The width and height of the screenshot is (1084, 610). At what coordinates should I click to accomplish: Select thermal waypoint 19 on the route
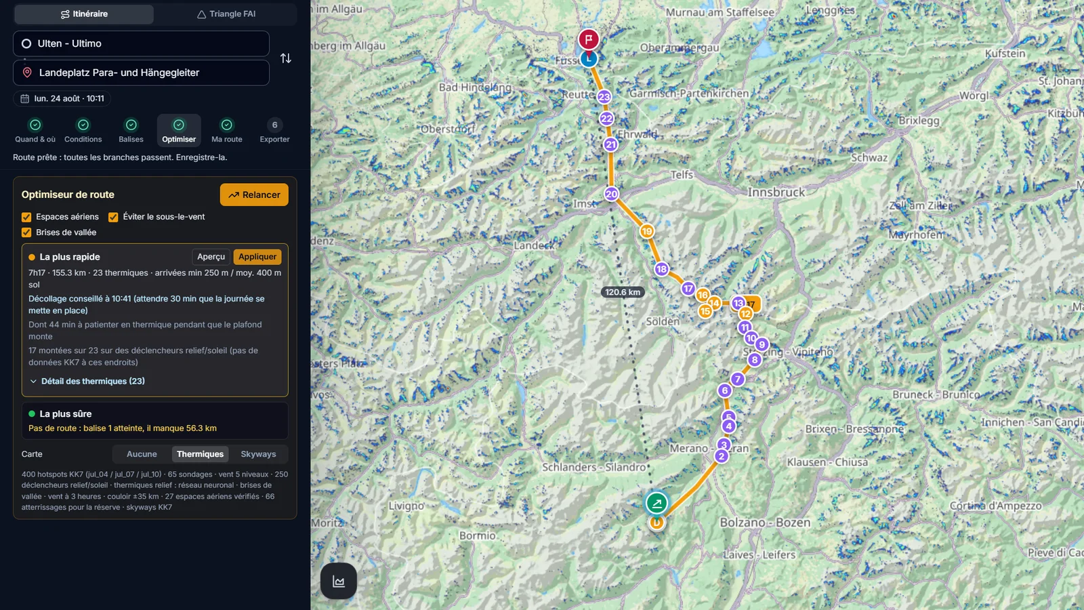(647, 231)
